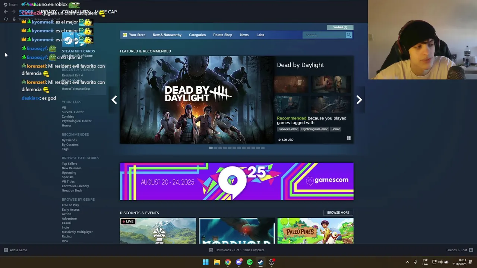This screenshot has width=477, height=268.
Task: Open HorrorToleranceTest in Recently Viewed
Action: click(76, 89)
